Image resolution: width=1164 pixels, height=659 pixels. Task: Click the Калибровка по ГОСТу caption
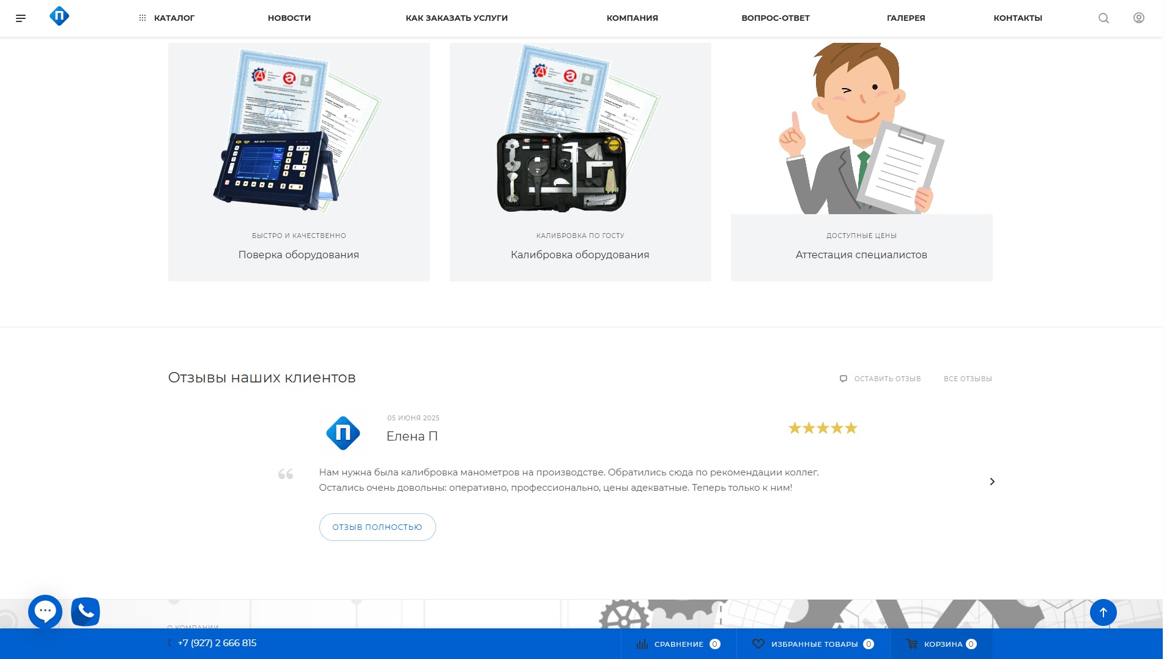580,236
